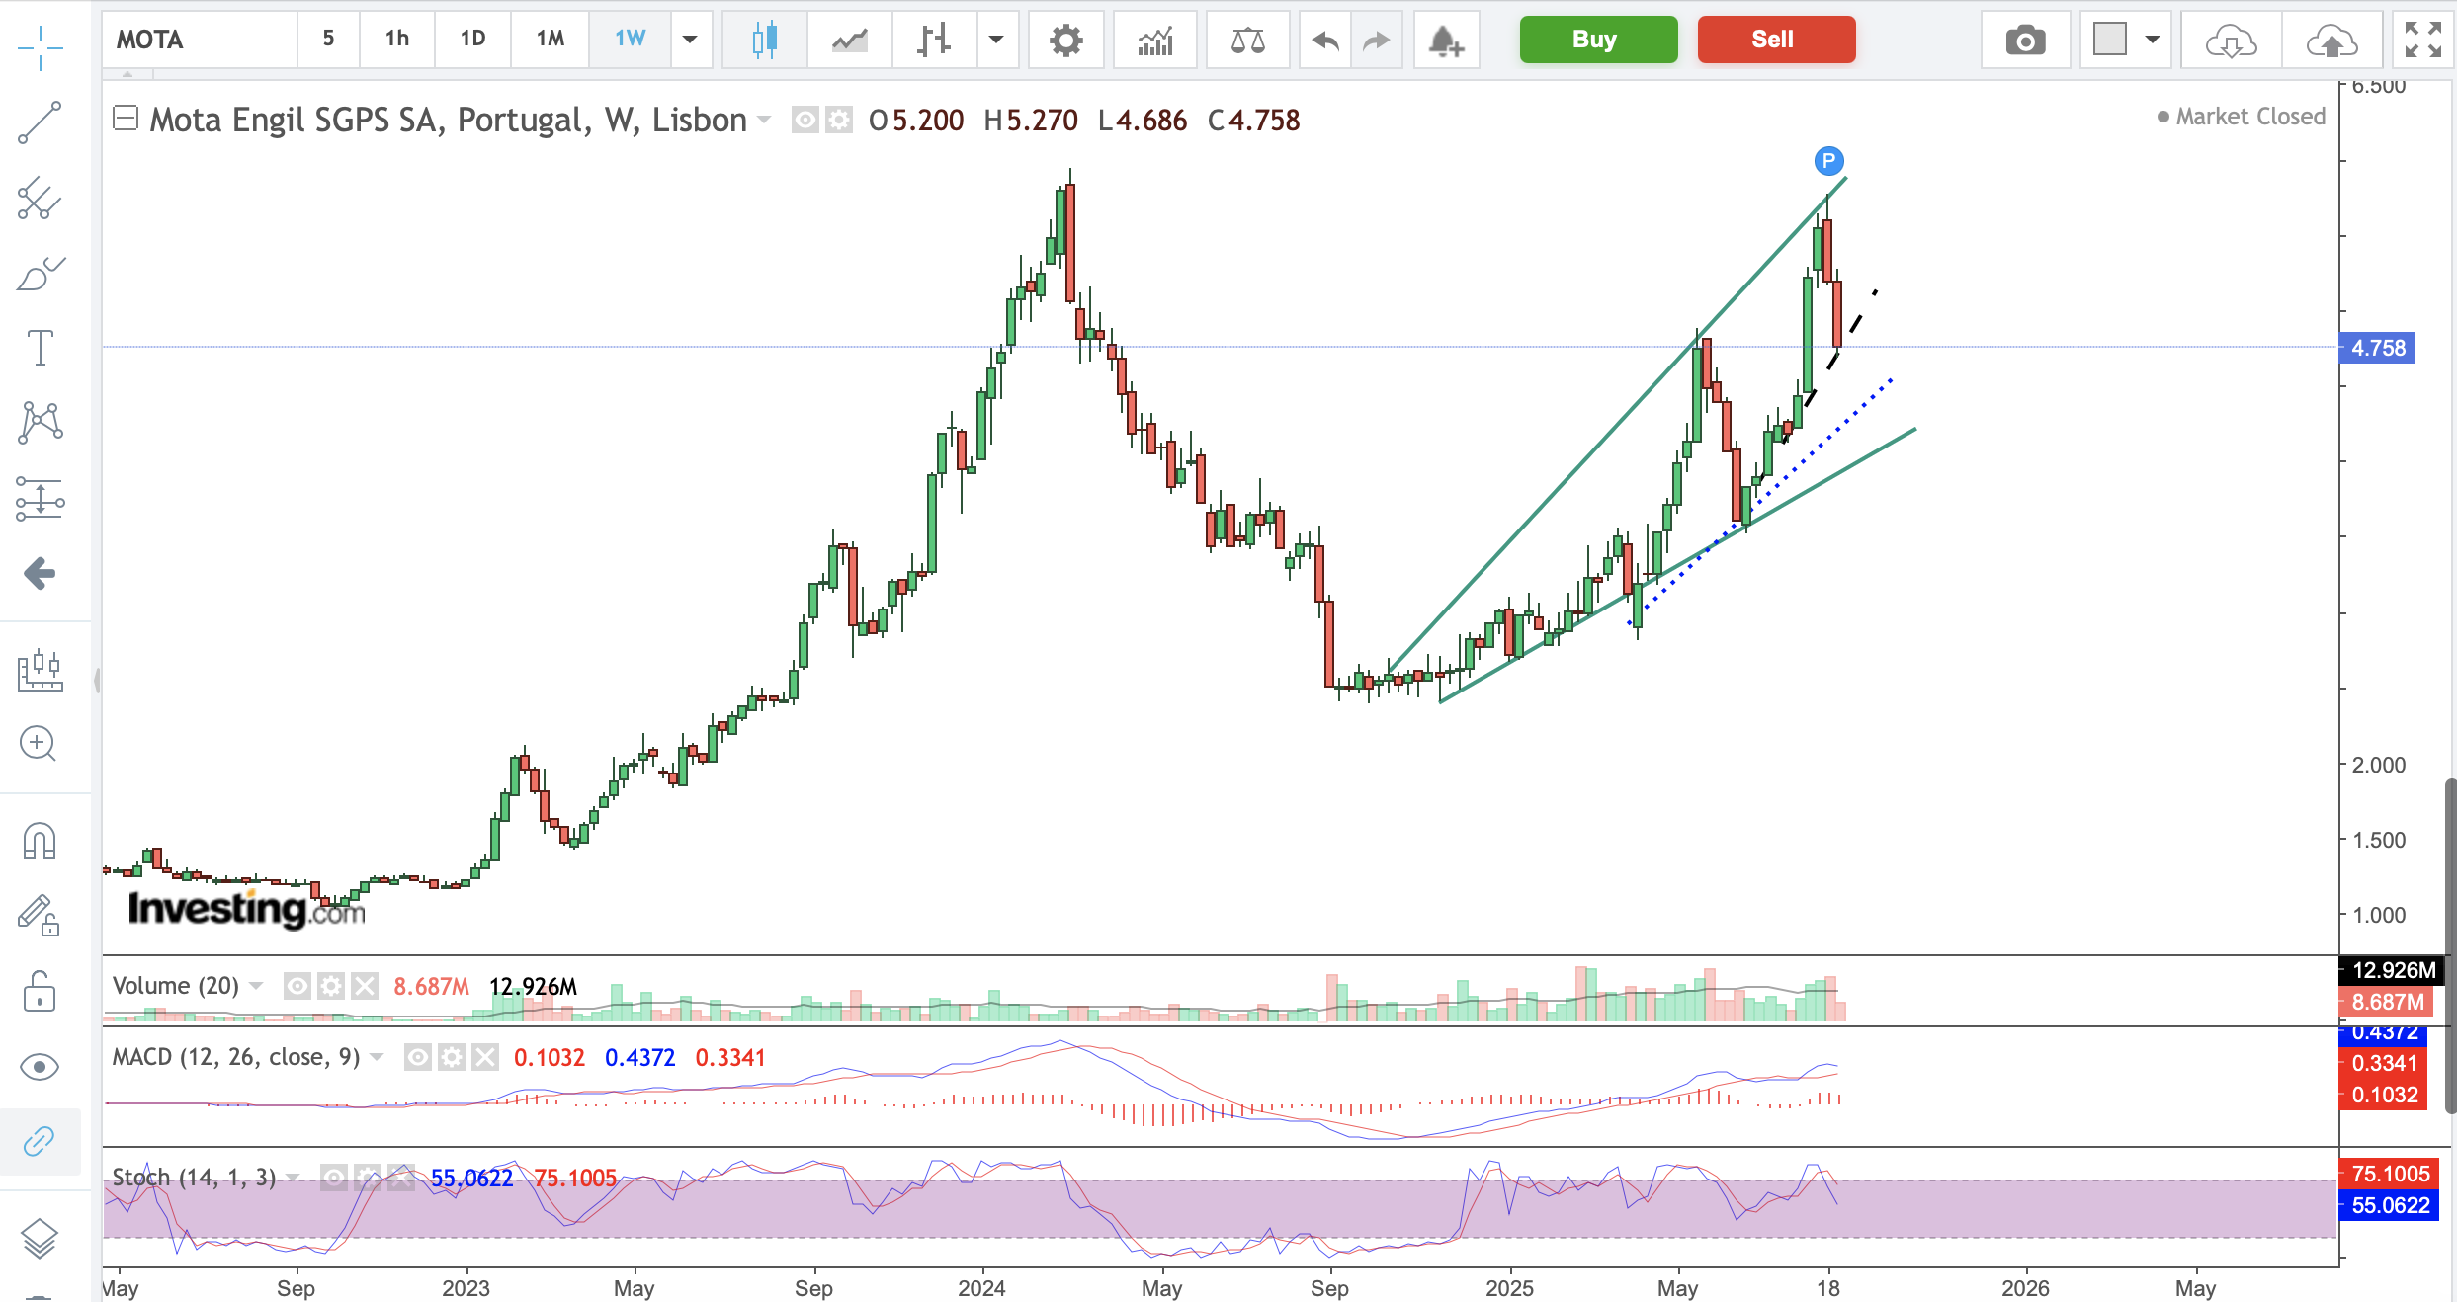2457x1302 pixels.
Task: Click the indicators icon in toolbar
Action: (x=1154, y=40)
